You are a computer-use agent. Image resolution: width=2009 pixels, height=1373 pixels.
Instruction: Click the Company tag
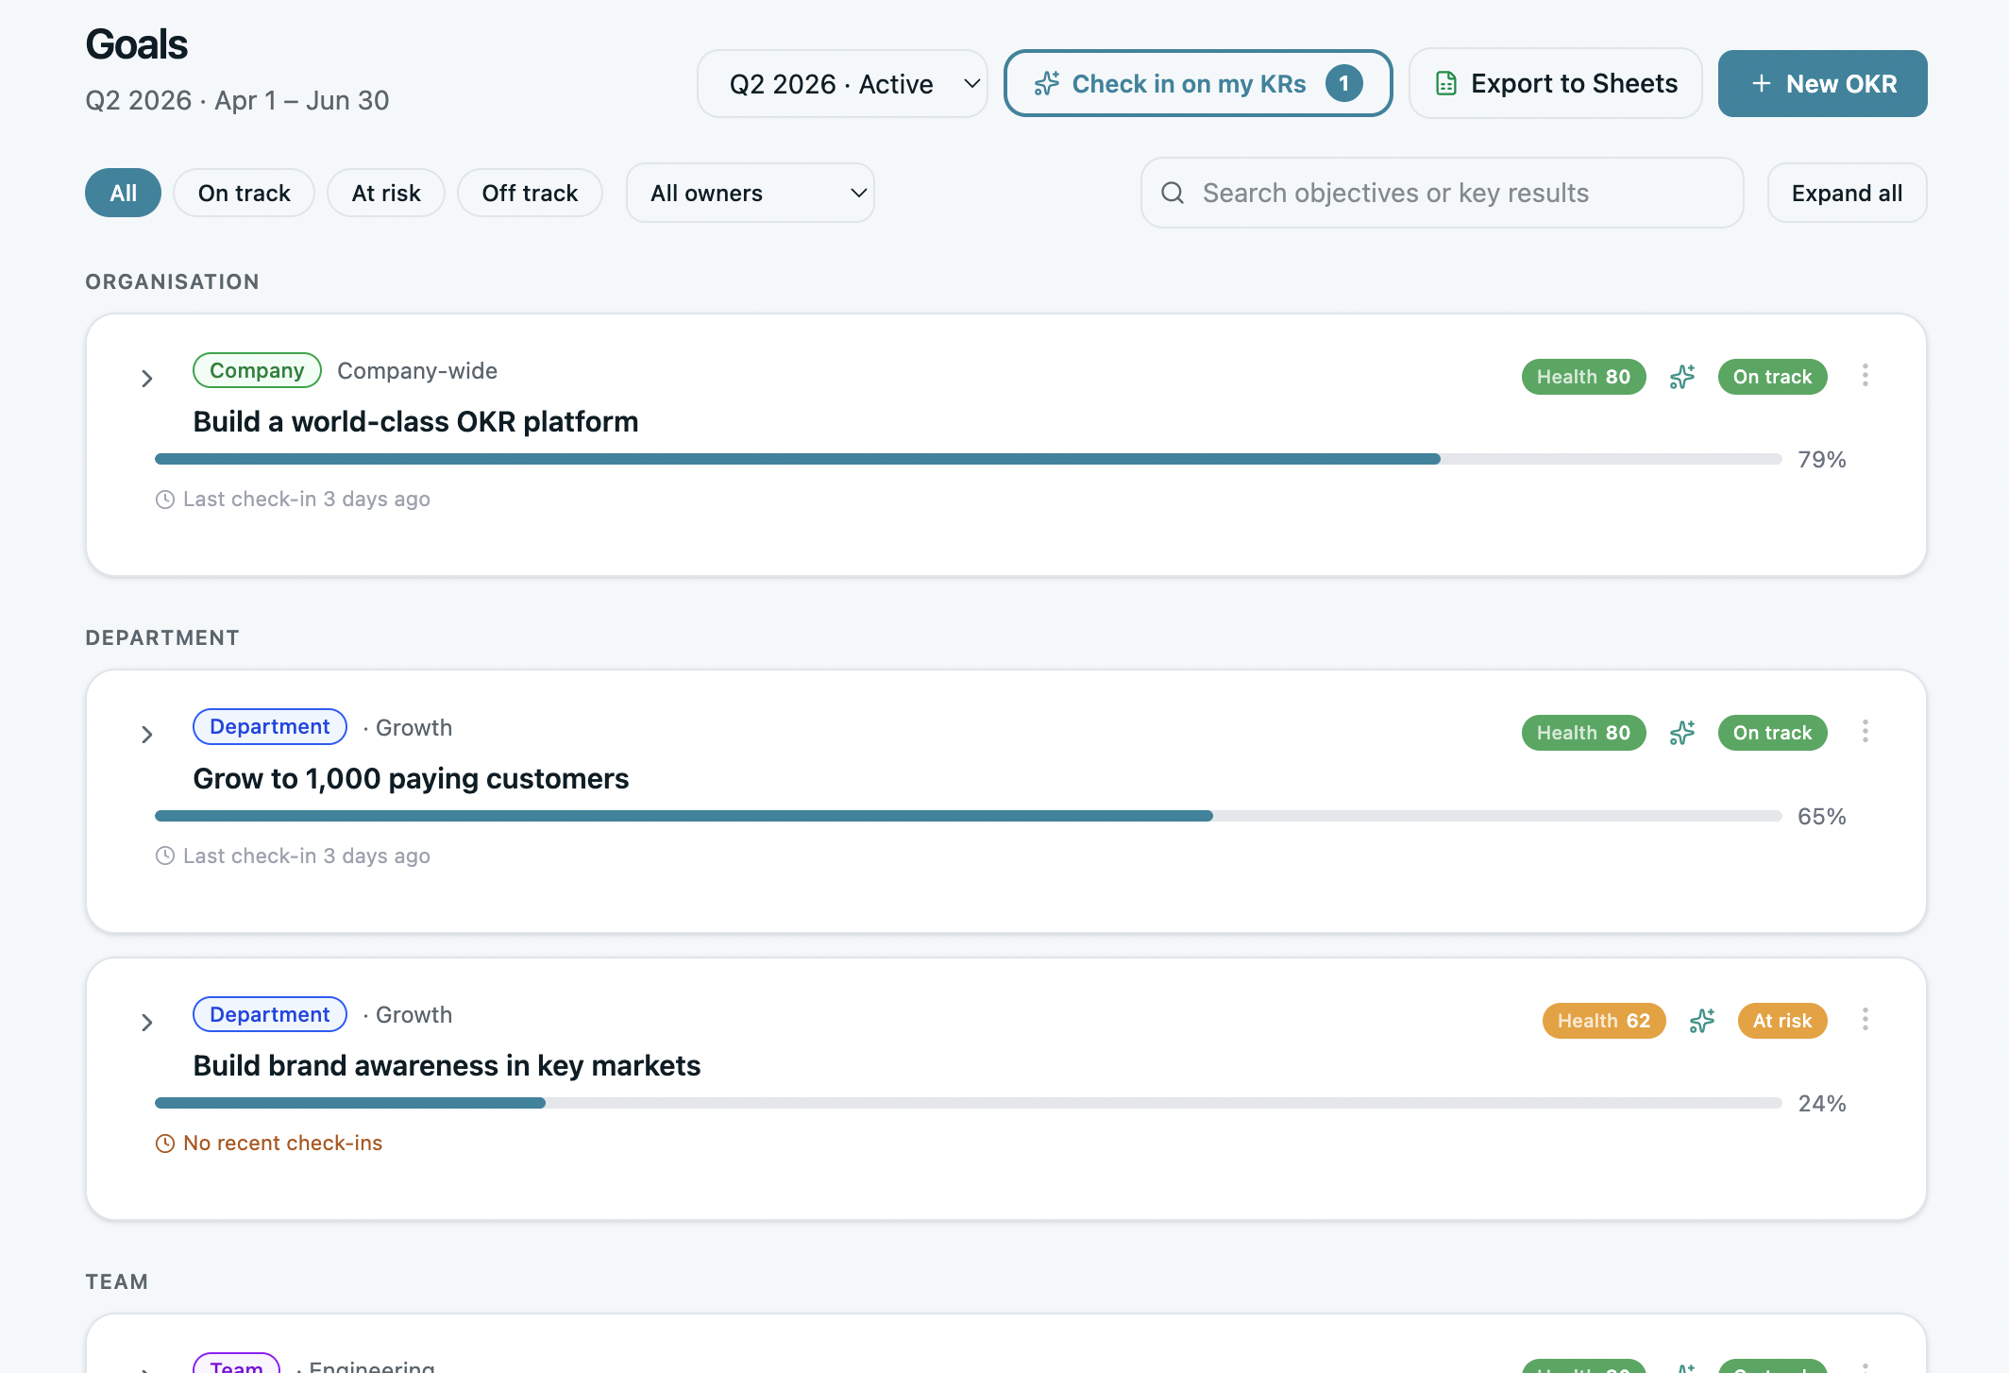pyautogui.click(x=257, y=370)
